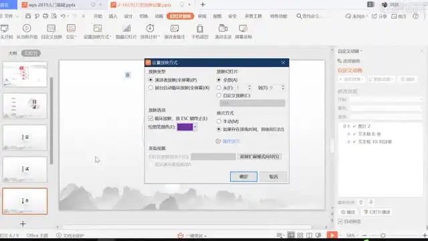Open a new document tab with plus
Viewport: 428px width, 241px height.
[203, 5]
